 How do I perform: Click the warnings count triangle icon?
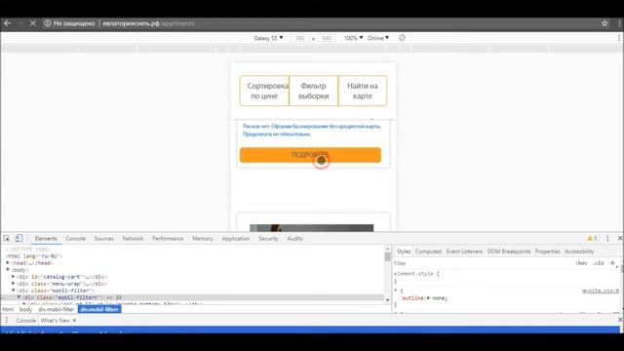click(590, 238)
